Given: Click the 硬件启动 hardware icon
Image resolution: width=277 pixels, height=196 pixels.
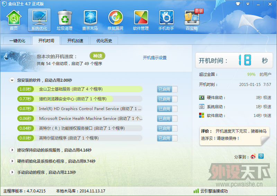Looking at the screenshot, I should pos(202,97).
